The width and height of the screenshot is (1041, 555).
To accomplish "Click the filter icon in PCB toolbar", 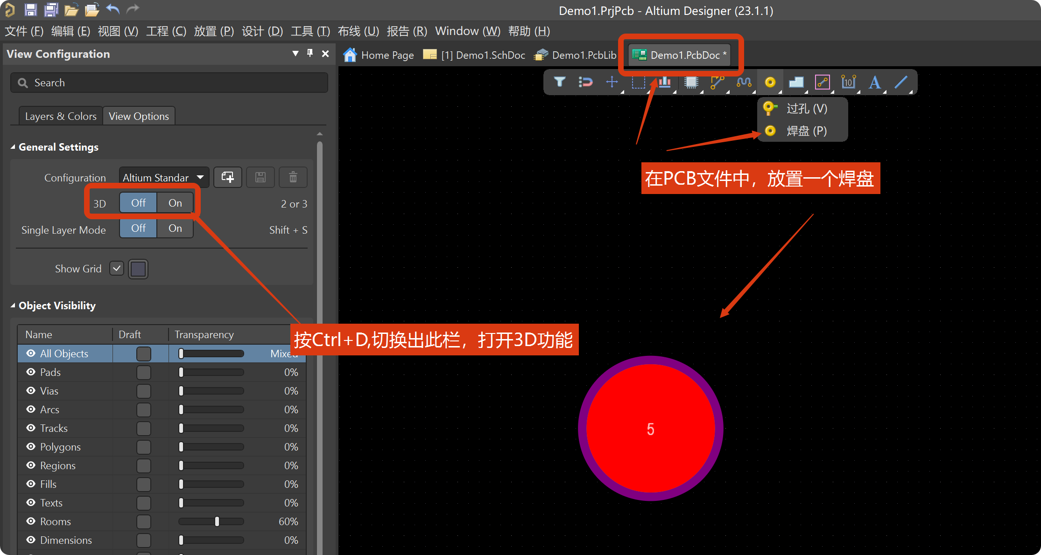I will 559,83.
